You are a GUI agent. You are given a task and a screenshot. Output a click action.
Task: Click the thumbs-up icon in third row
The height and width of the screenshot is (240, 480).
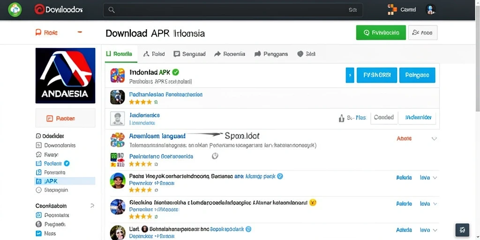(x=342, y=118)
